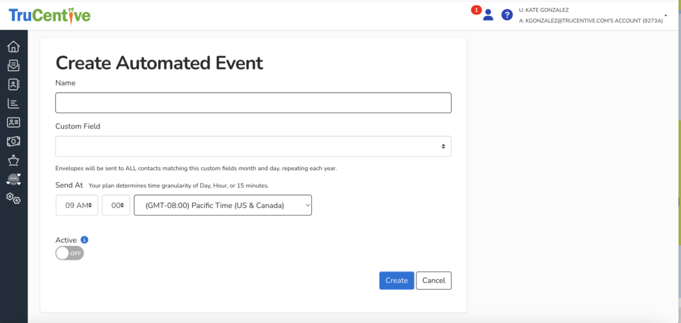Image resolution: width=681 pixels, height=323 pixels.
Task: Toggle the Active switch on
Action: pos(70,253)
